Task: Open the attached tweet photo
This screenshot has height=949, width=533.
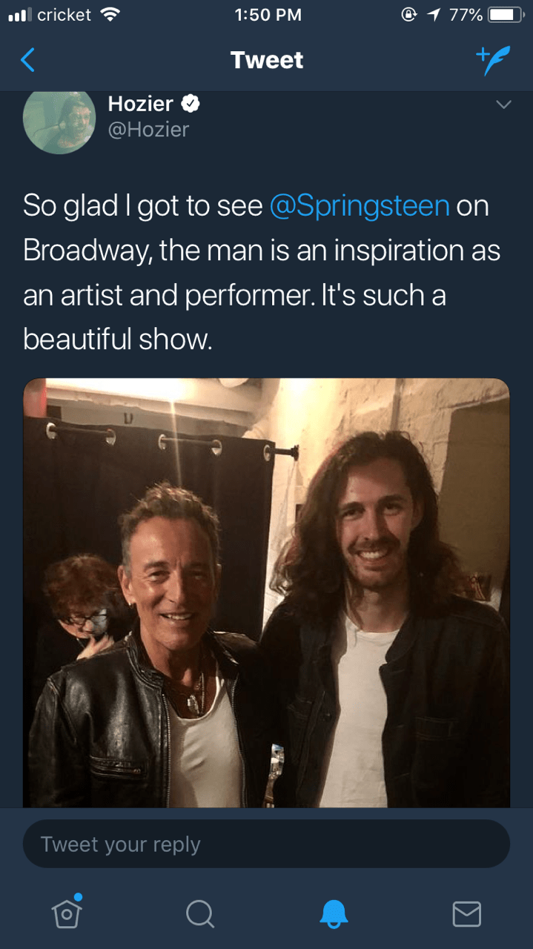Action: click(266, 593)
